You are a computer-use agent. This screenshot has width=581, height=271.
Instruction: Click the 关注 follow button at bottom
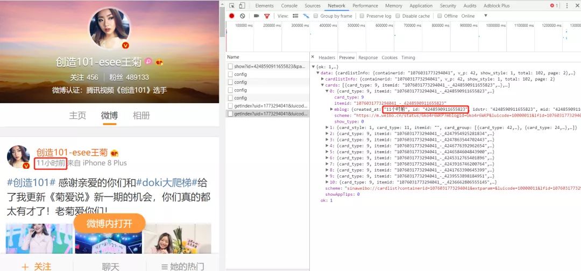(37, 266)
